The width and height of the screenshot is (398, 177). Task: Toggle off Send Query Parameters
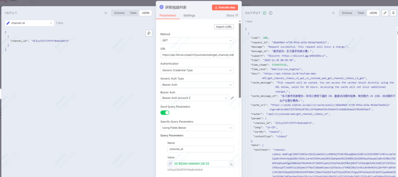[165, 113]
